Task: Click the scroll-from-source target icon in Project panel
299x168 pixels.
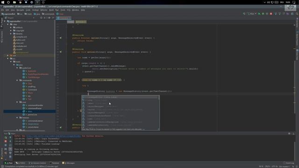Action: [41, 18]
